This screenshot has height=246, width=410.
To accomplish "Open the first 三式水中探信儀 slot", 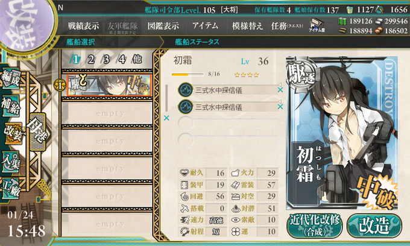I will tap(227, 90).
